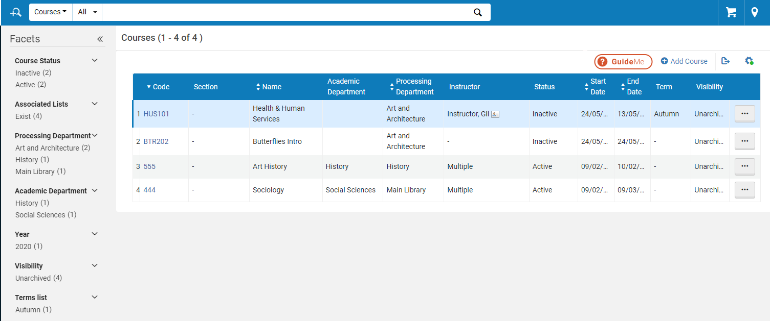Open the Courses search type dropdown
Viewport: 770px width, 321px height.
(50, 12)
